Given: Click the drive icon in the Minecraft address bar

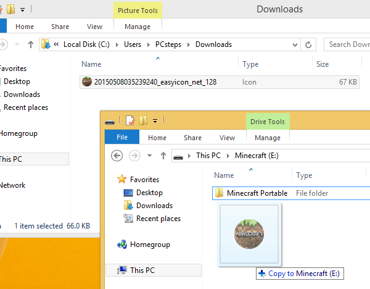Looking at the screenshot, I should pyautogui.click(x=178, y=157).
